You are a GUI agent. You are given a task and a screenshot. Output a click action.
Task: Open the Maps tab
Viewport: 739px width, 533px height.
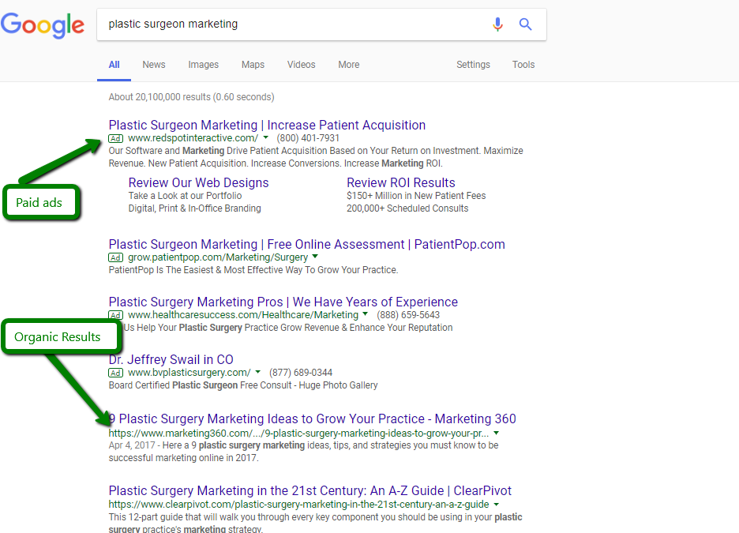click(253, 65)
